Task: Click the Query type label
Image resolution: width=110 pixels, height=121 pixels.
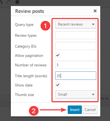Action: [x=24, y=25]
